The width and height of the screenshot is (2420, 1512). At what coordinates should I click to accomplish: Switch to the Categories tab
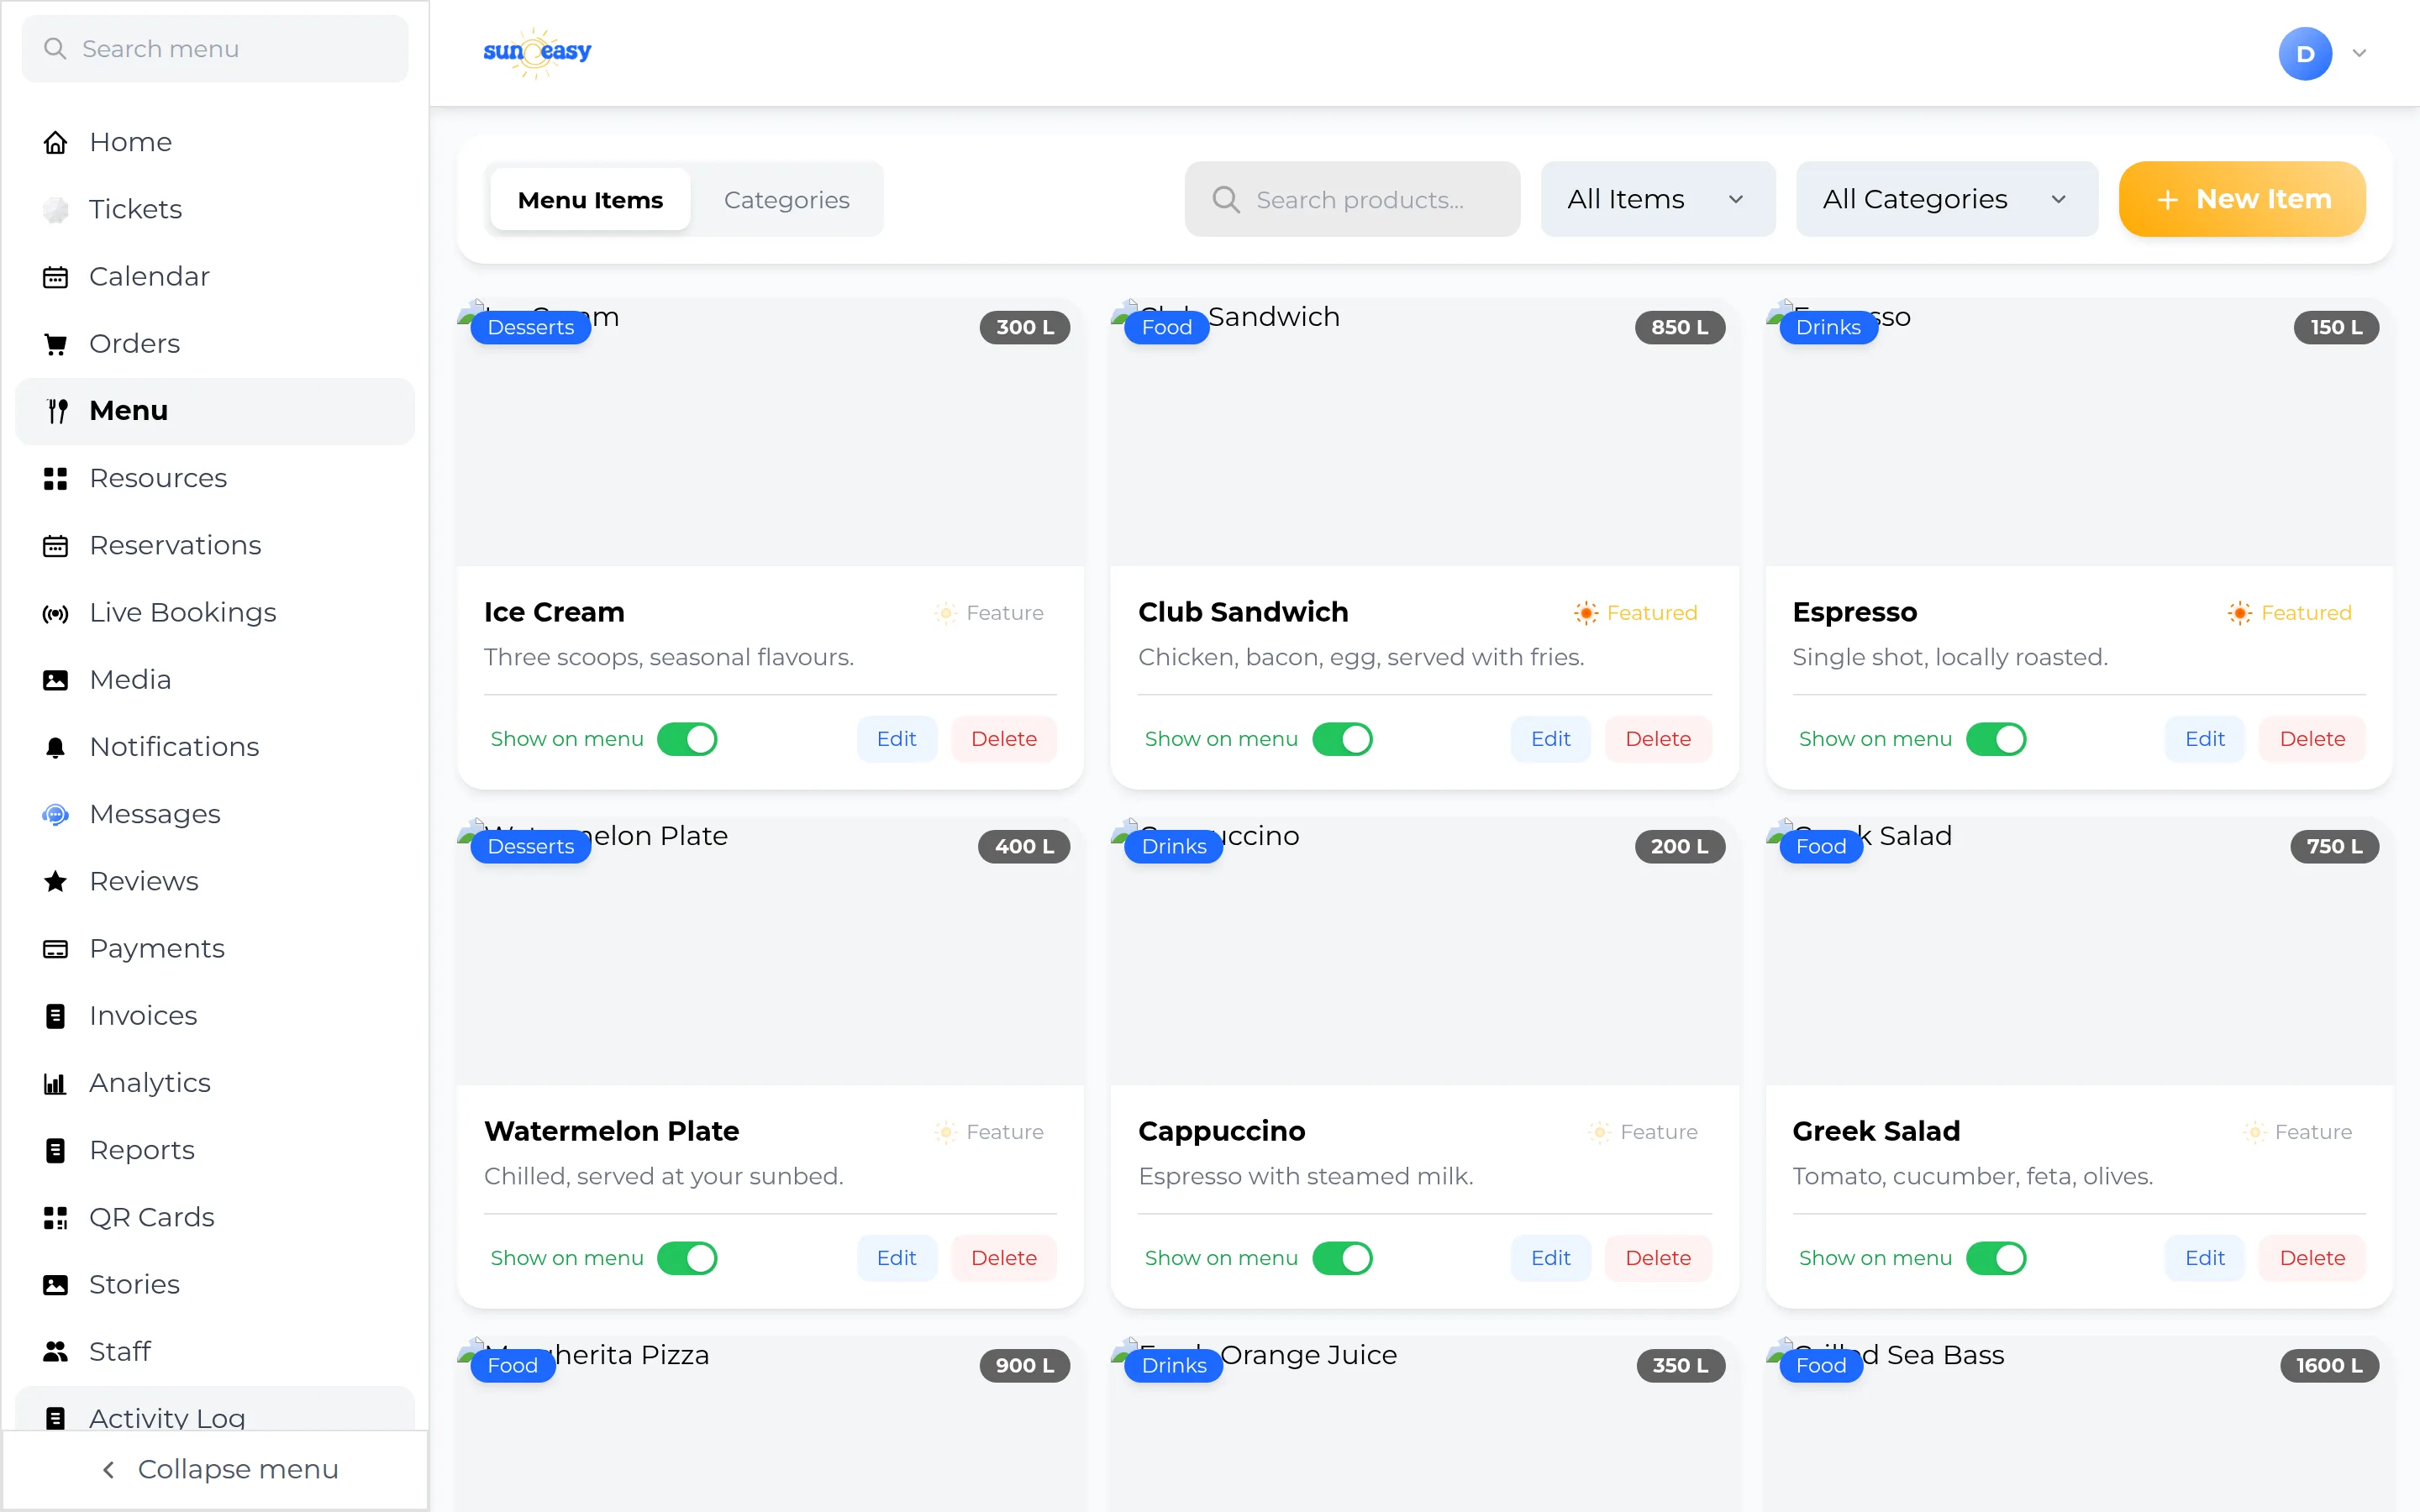(x=787, y=200)
